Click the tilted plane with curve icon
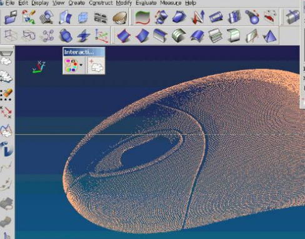Screen dimensions: 305x239 [x=252, y=36]
